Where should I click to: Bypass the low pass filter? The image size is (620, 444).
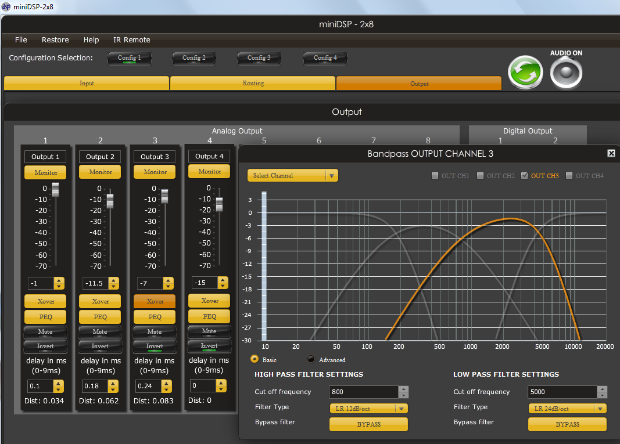[567, 424]
